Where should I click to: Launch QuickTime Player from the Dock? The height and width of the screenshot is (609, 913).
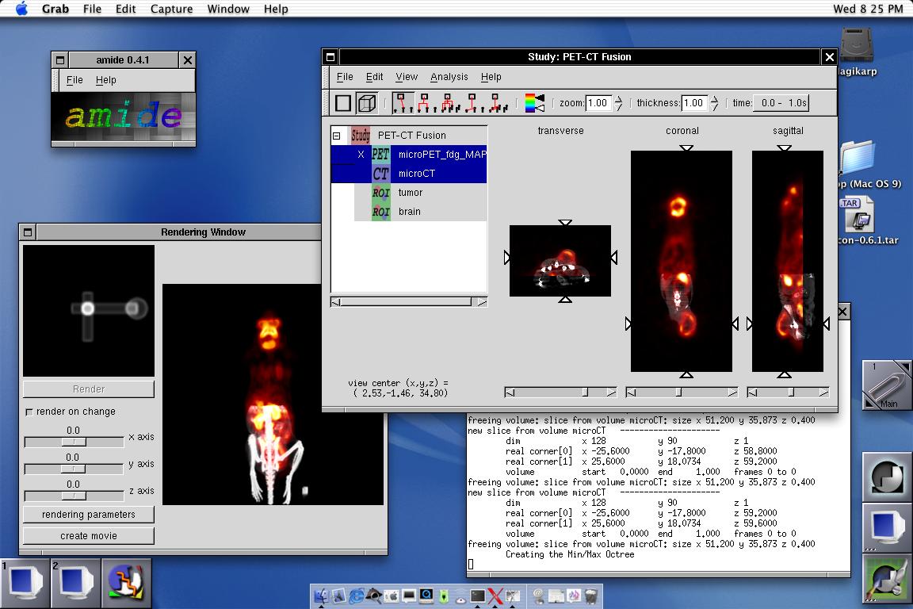[426, 596]
